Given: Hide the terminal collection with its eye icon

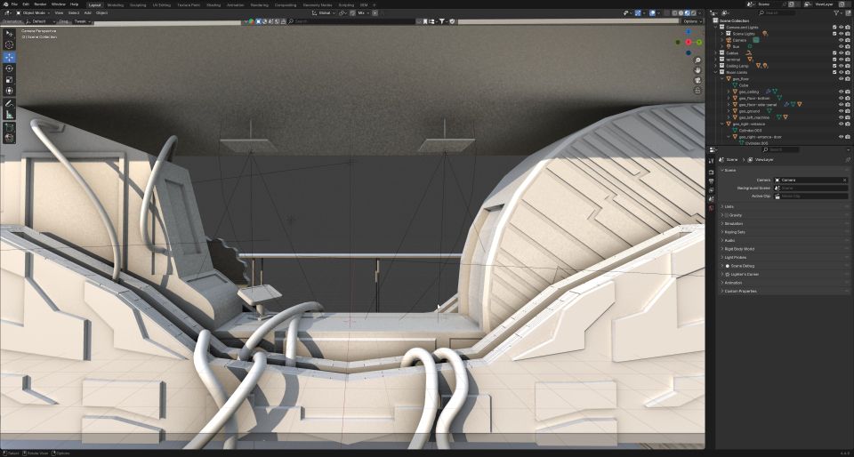Looking at the screenshot, I should point(841,60).
